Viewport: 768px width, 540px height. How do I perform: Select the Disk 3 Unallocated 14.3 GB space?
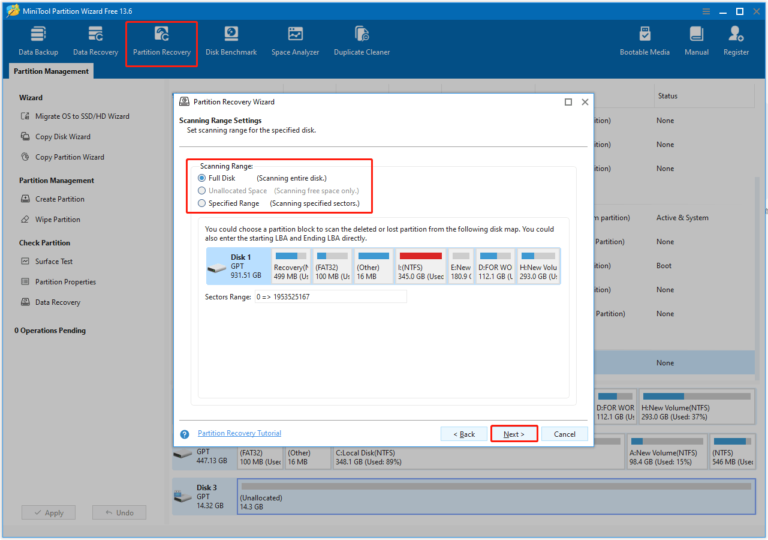[496, 496]
